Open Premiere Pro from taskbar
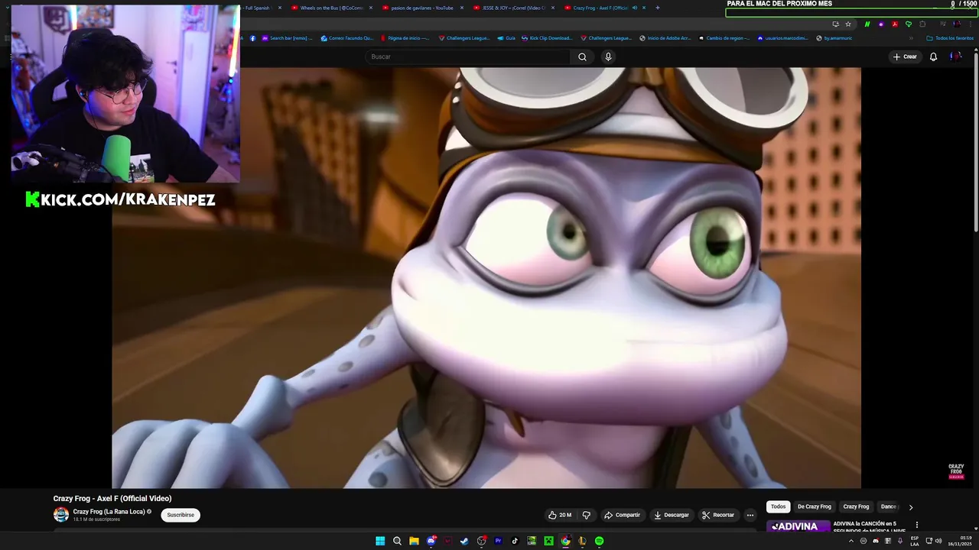Viewport: 979px width, 550px height. pyautogui.click(x=498, y=541)
